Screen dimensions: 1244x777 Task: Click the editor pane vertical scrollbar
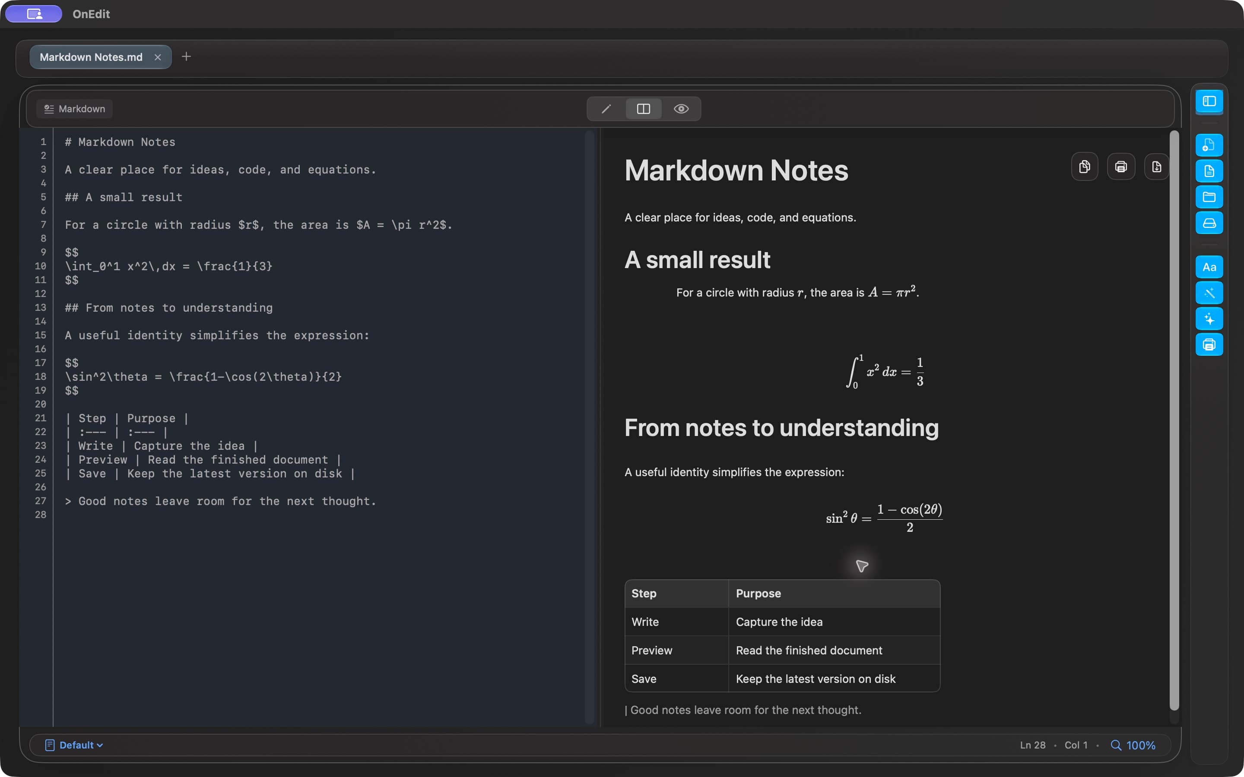coord(590,426)
